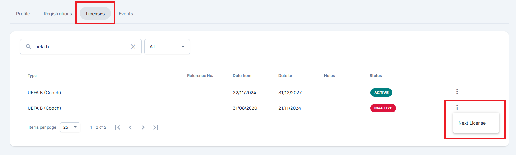Open the Registrations tab

point(58,14)
